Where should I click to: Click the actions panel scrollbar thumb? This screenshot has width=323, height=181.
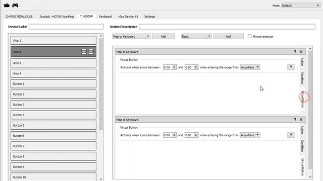tap(310, 110)
